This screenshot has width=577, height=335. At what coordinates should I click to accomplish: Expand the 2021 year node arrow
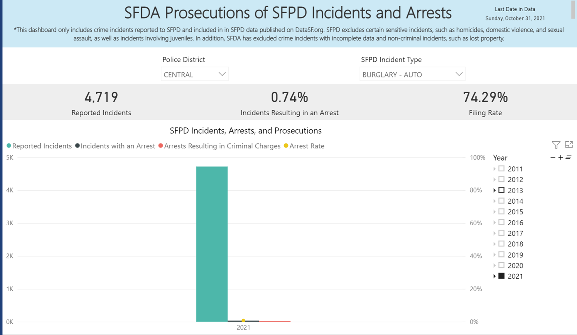click(494, 276)
